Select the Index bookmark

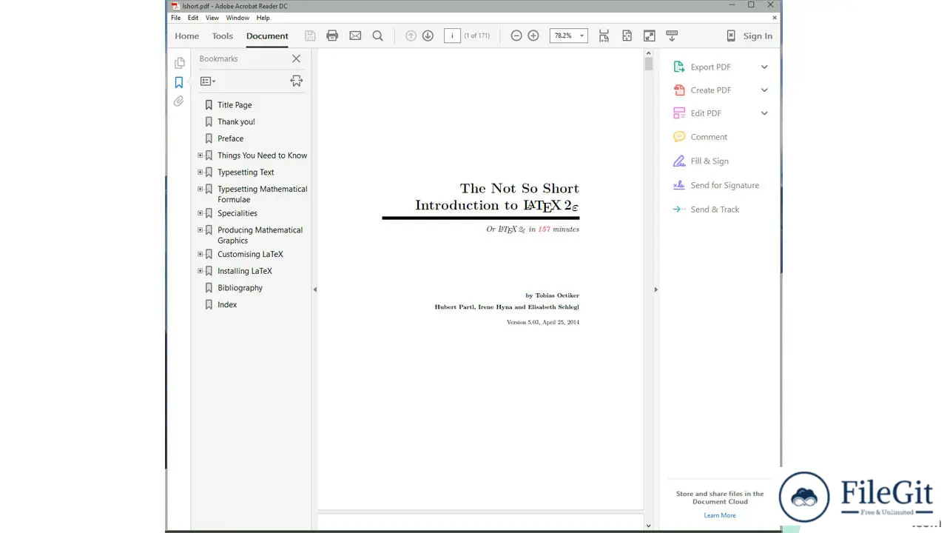[x=227, y=305]
